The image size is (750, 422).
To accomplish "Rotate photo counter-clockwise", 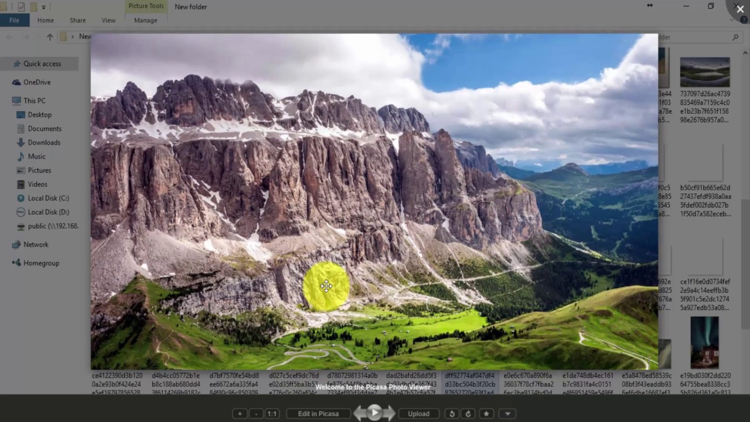I will 451,414.
